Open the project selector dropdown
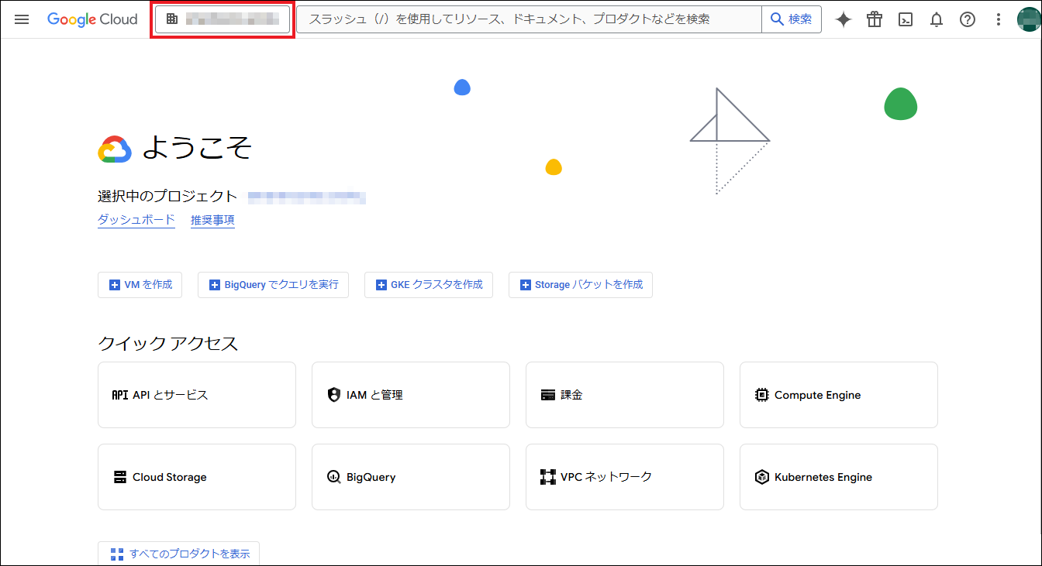 pos(223,19)
